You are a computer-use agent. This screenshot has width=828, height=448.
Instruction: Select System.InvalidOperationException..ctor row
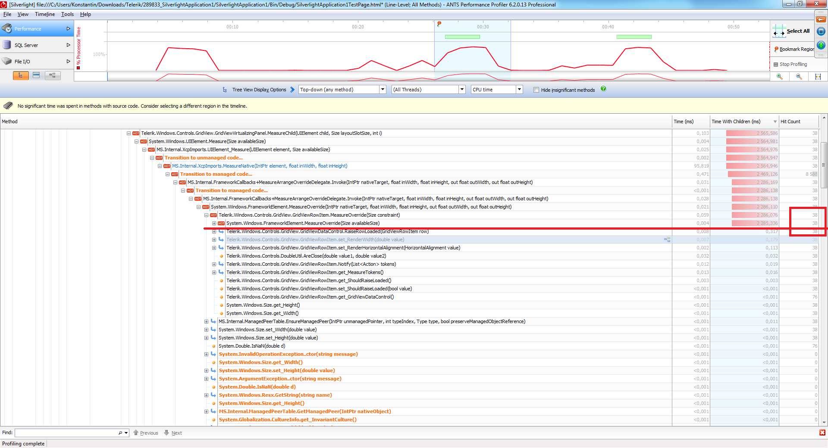[x=288, y=354]
